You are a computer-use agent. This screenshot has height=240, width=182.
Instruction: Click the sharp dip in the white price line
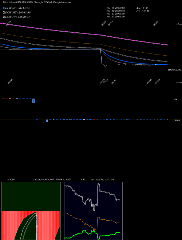coord(105,67)
